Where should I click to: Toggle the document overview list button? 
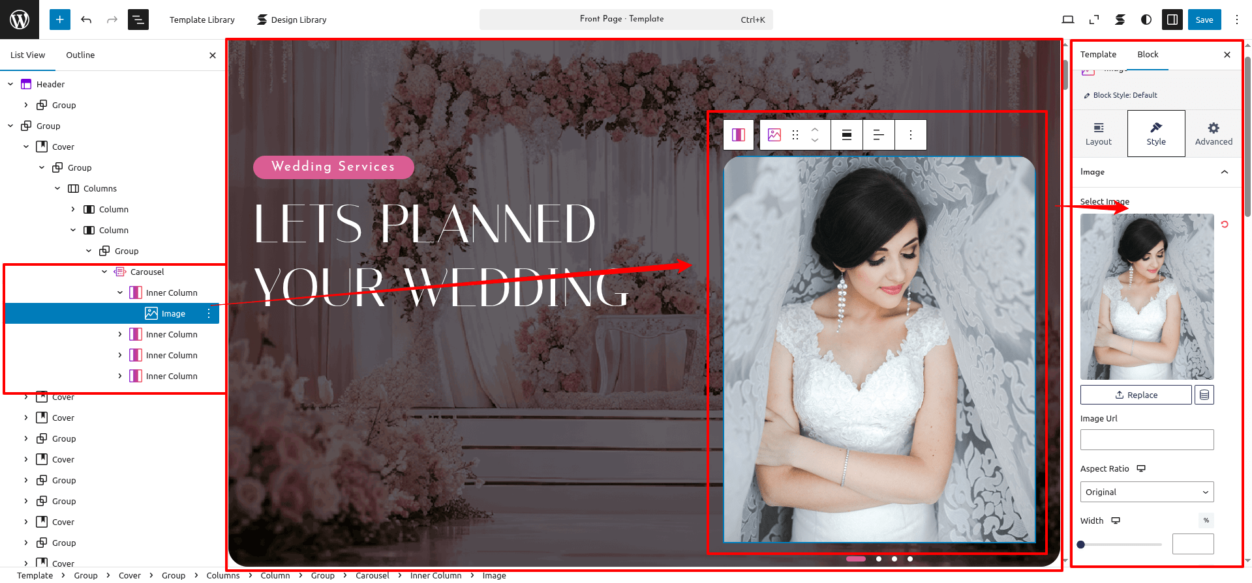click(x=138, y=20)
